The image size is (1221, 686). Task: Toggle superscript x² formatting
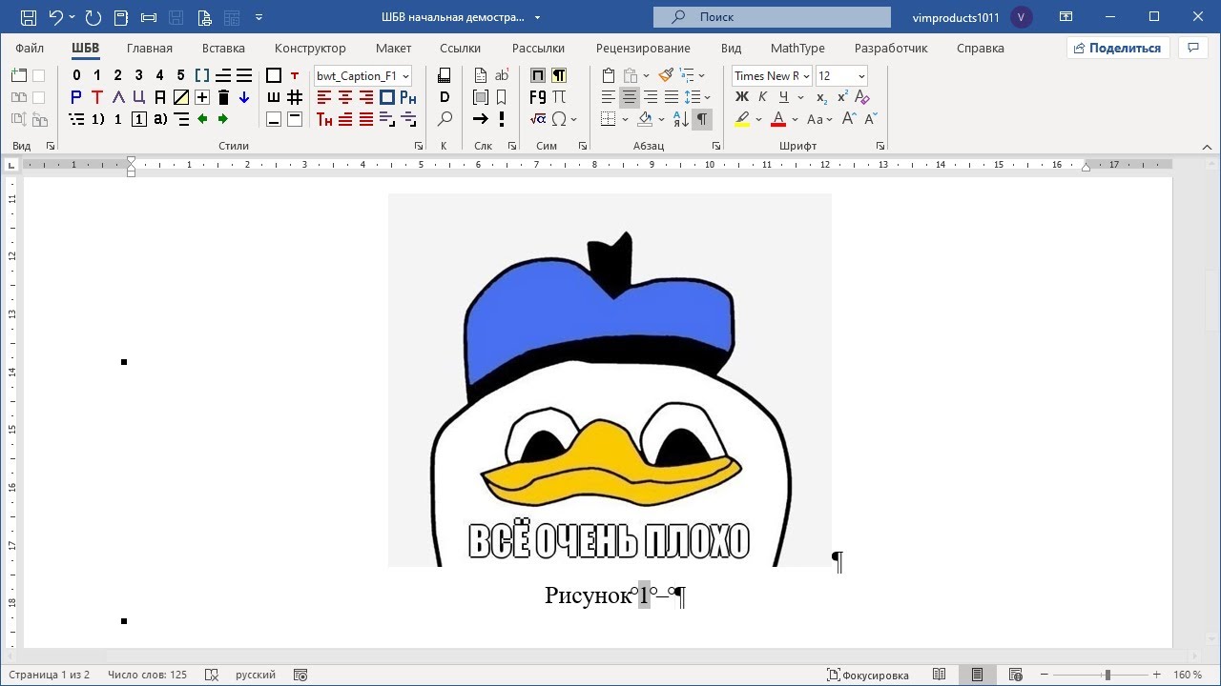tap(842, 97)
